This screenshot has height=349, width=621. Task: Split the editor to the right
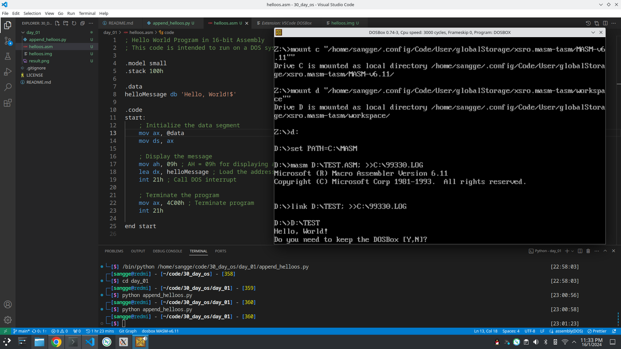[x=605, y=23]
